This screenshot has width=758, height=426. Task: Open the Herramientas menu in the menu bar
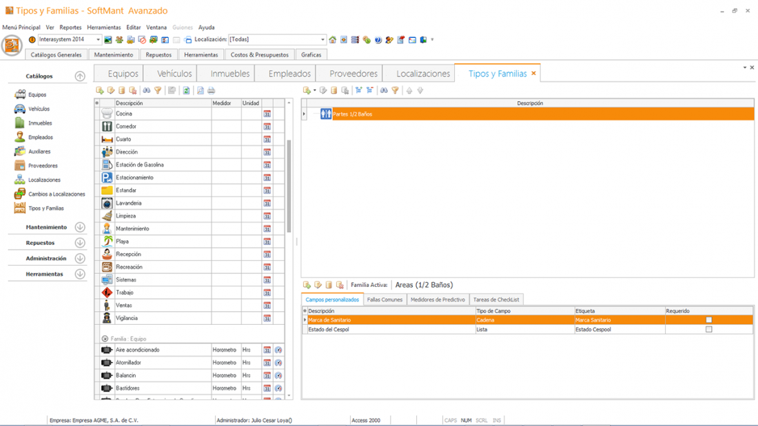point(103,28)
